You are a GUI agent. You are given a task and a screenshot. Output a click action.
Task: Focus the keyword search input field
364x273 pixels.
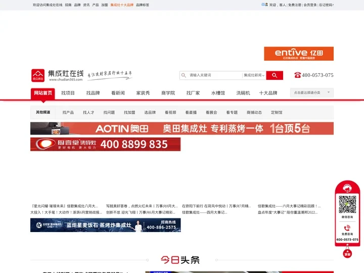(x=215, y=75)
